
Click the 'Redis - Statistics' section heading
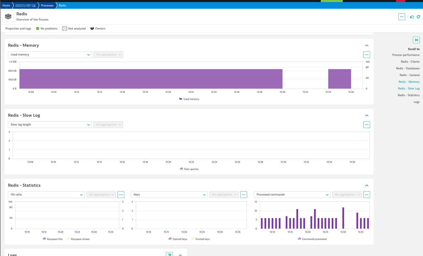(x=24, y=185)
